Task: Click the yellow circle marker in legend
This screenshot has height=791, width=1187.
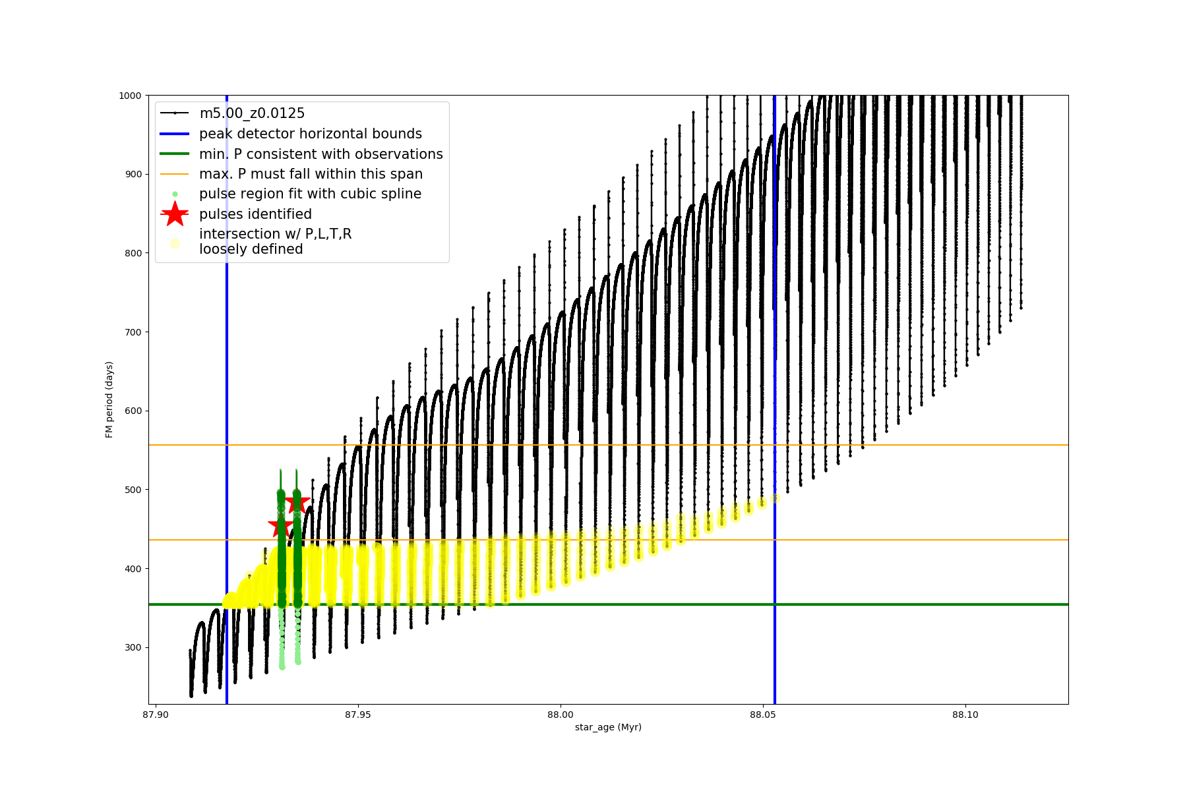Action: (175, 243)
